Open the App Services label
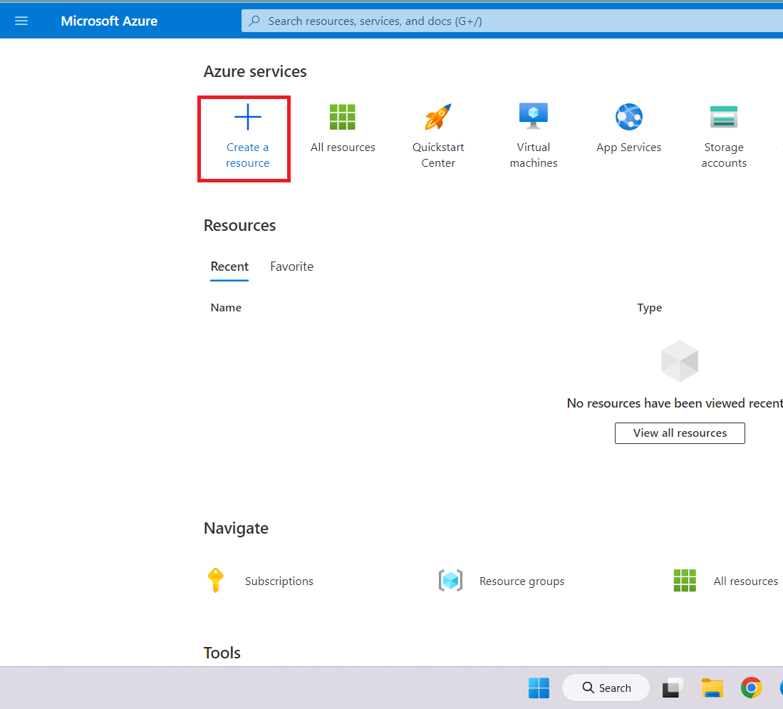Viewport: 783px width, 709px height. [x=628, y=148]
